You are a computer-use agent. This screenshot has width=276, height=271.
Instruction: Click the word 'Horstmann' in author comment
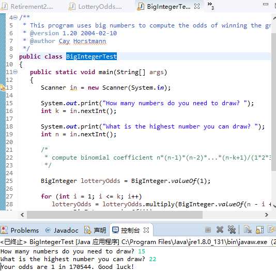point(89,41)
